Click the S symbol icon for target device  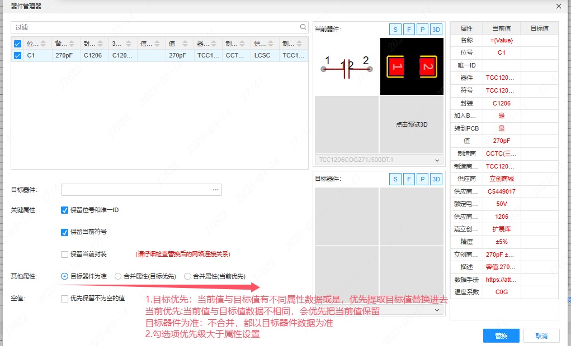click(x=395, y=179)
